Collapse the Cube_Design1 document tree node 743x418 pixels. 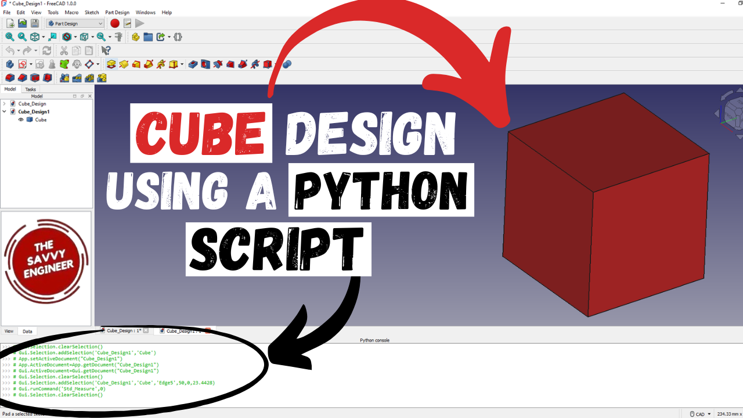5,111
